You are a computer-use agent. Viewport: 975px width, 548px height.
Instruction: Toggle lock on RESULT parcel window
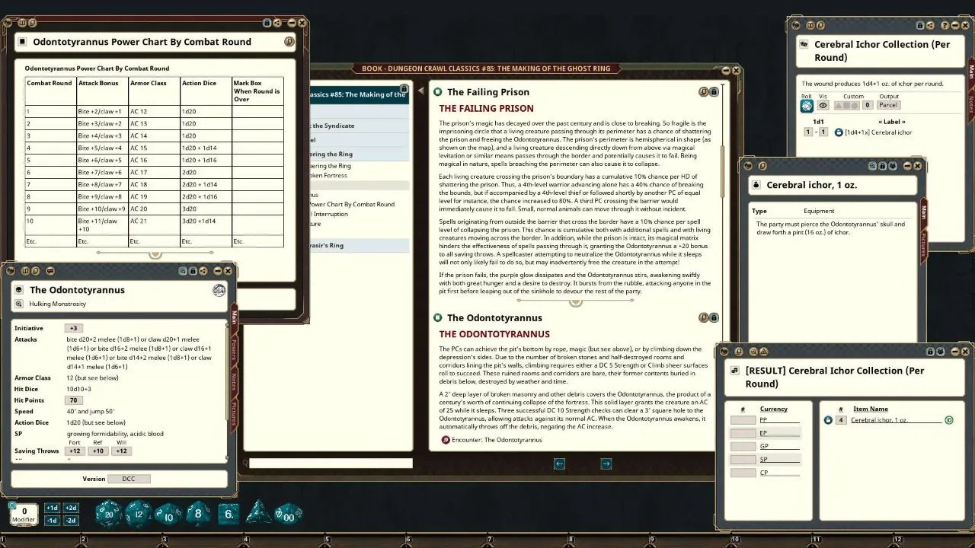(929, 352)
